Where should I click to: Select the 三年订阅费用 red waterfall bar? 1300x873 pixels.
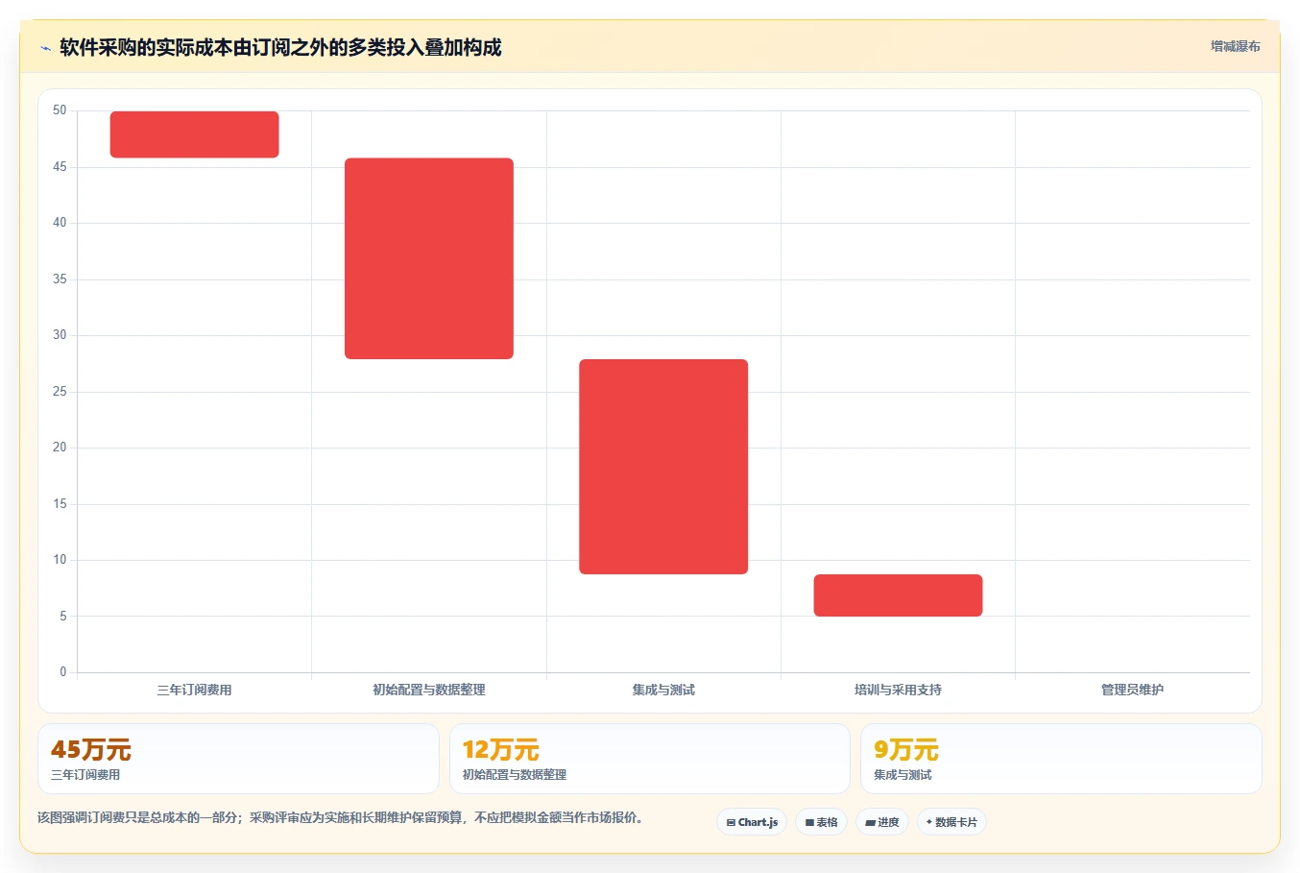[195, 134]
